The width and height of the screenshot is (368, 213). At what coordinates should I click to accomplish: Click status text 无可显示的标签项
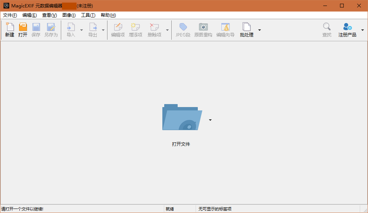(x=215, y=209)
